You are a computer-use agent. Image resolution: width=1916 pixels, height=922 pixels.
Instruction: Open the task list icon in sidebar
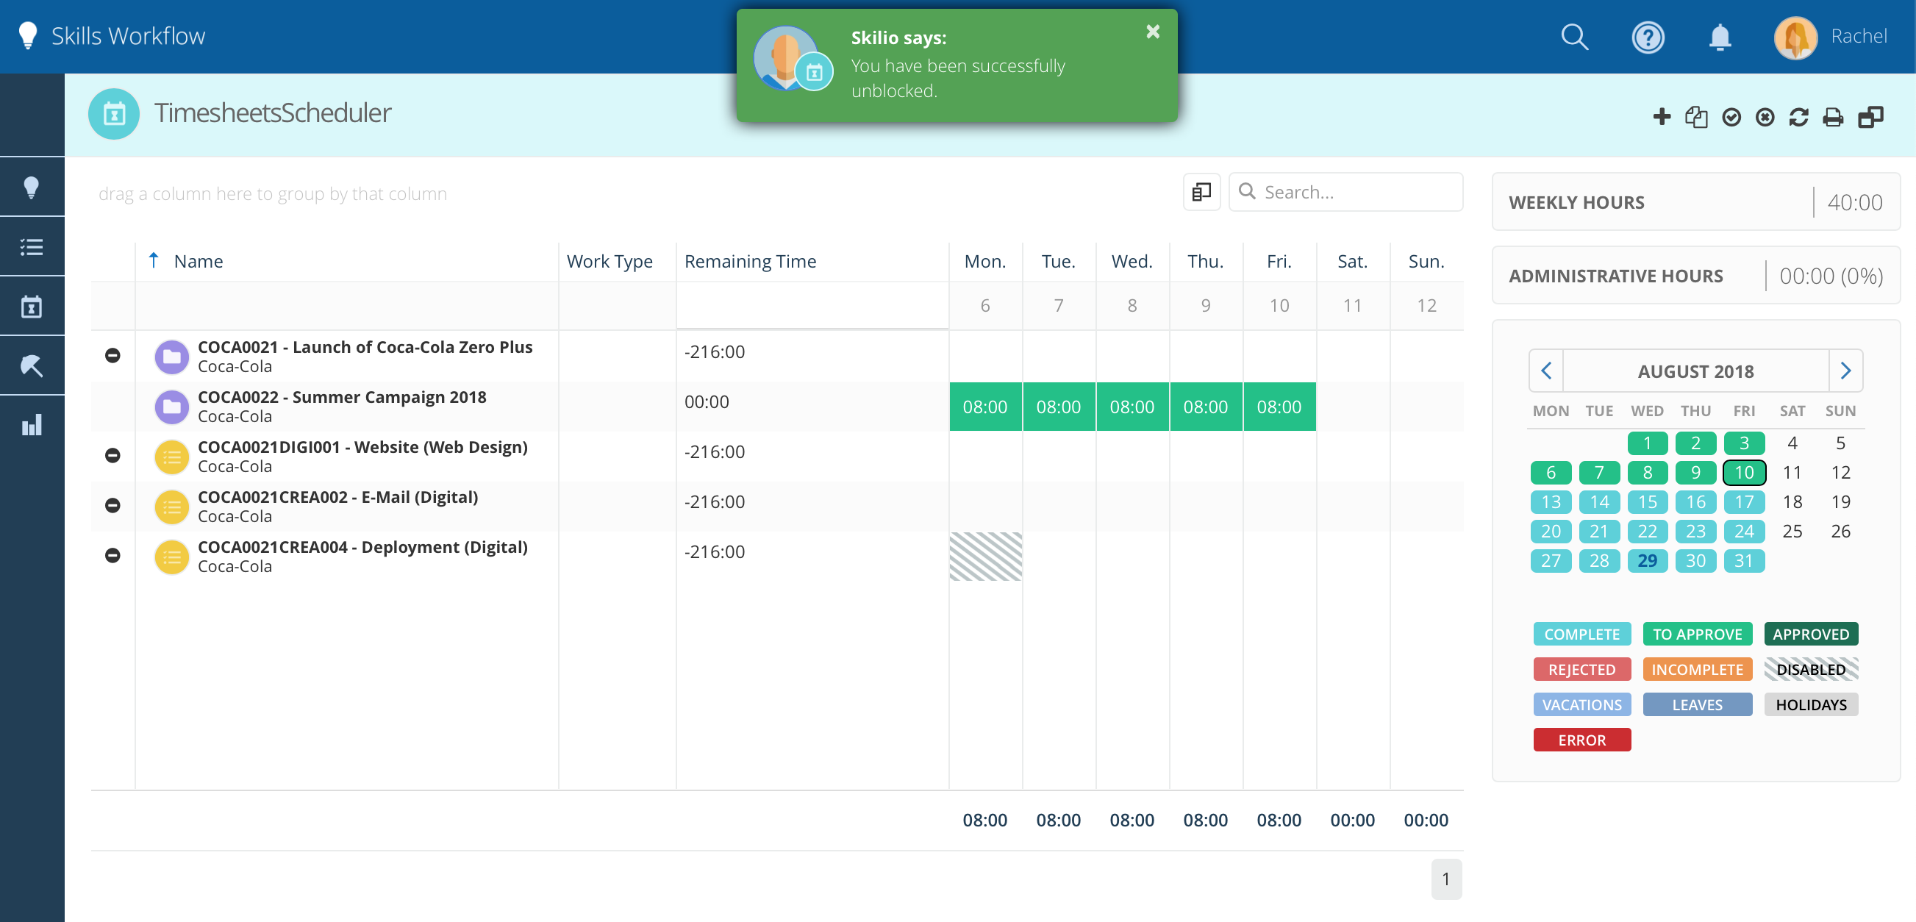click(x=31, y=246)
